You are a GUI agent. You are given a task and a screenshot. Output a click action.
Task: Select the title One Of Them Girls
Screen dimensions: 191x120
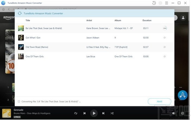[35, 56]
